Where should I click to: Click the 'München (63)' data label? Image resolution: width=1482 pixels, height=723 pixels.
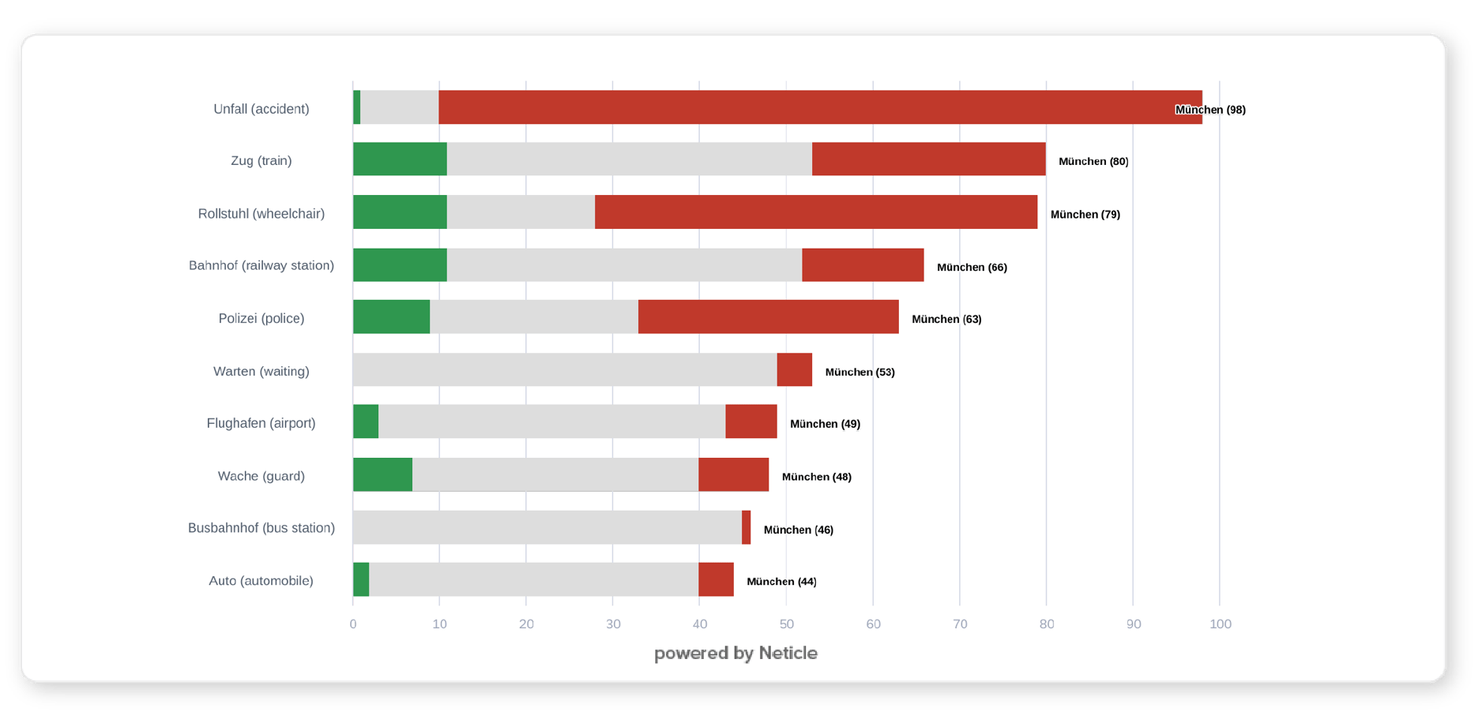[x=946, y=320]
